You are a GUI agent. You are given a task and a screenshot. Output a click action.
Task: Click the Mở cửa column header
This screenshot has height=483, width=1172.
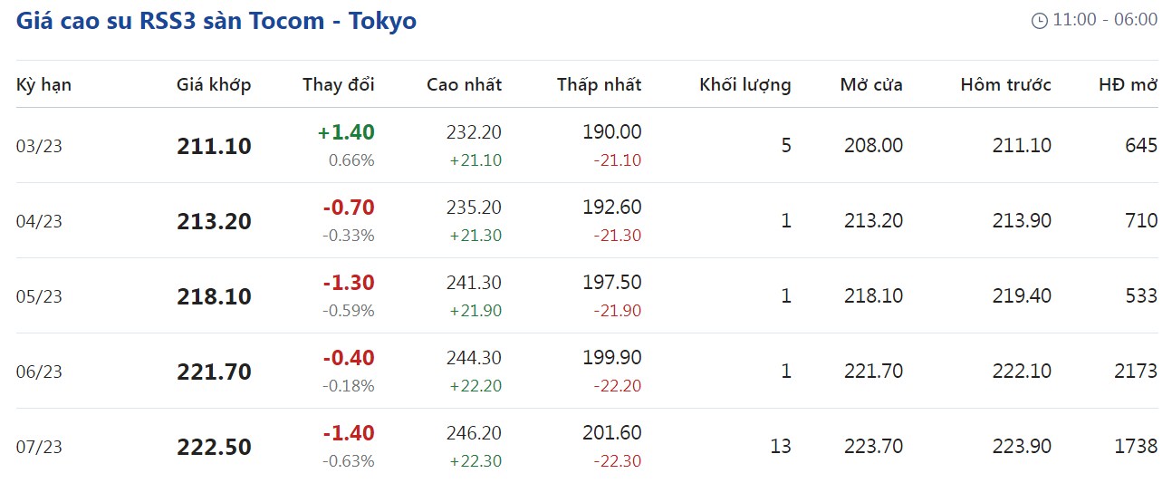871,85
